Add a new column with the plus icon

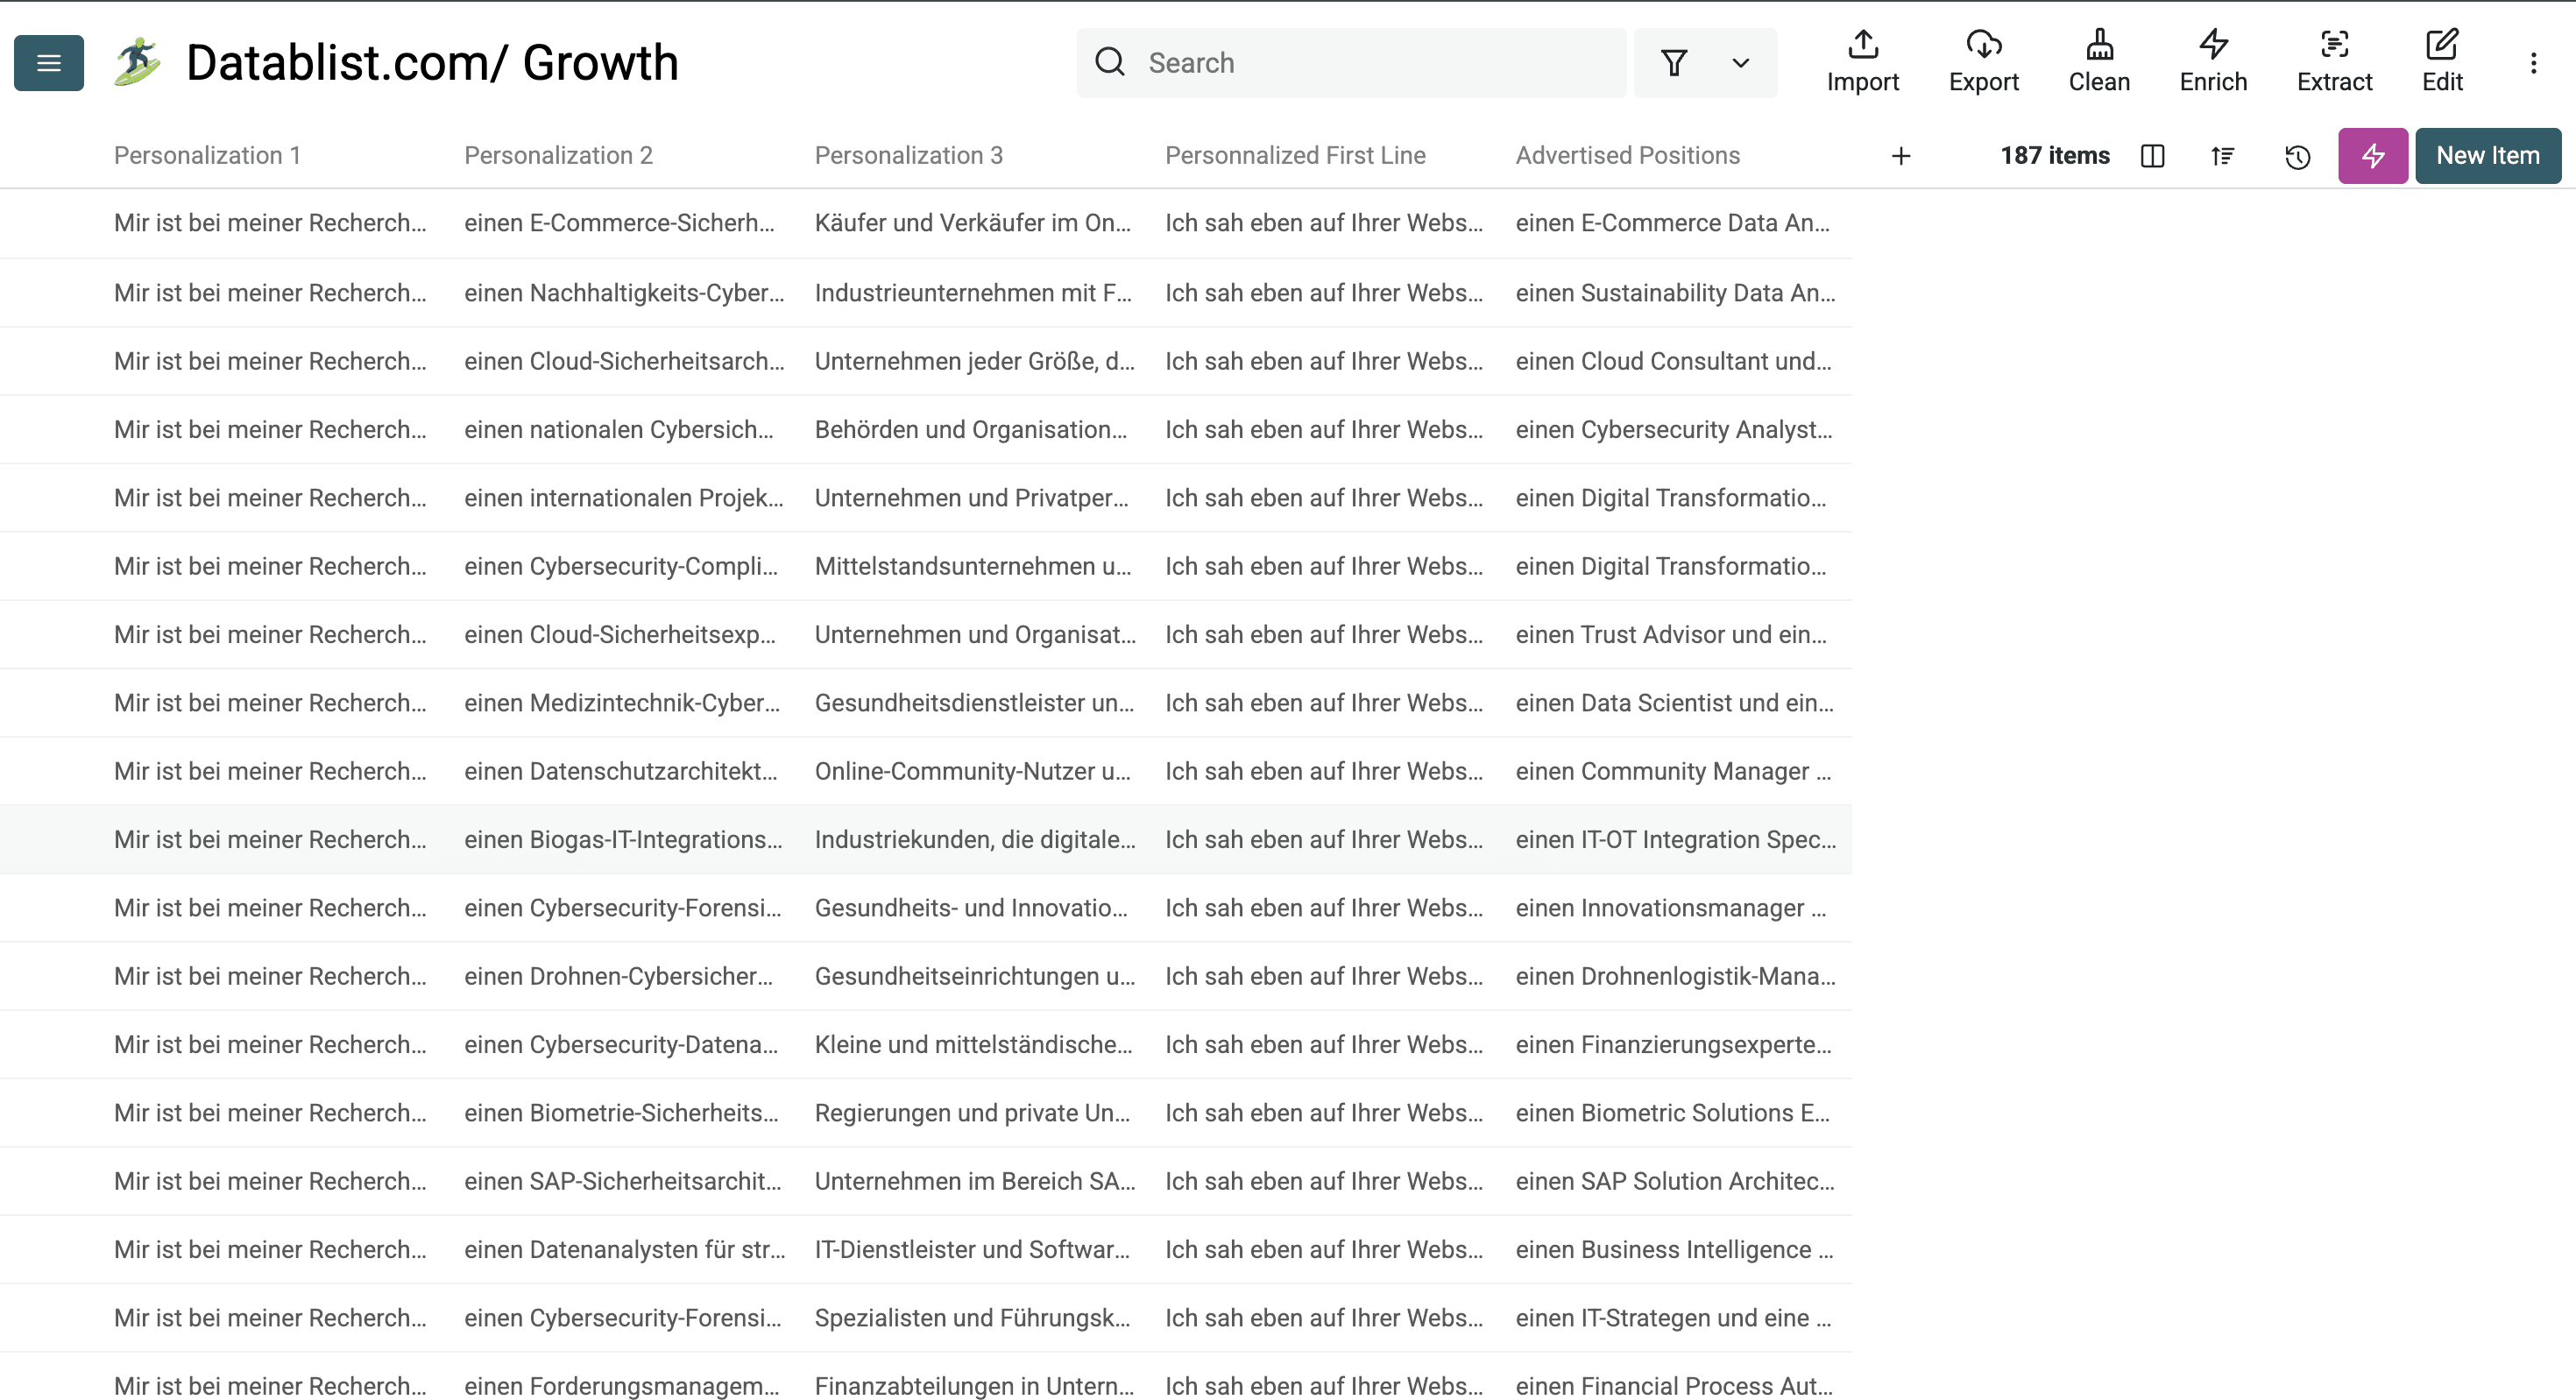pos(1901,156)
